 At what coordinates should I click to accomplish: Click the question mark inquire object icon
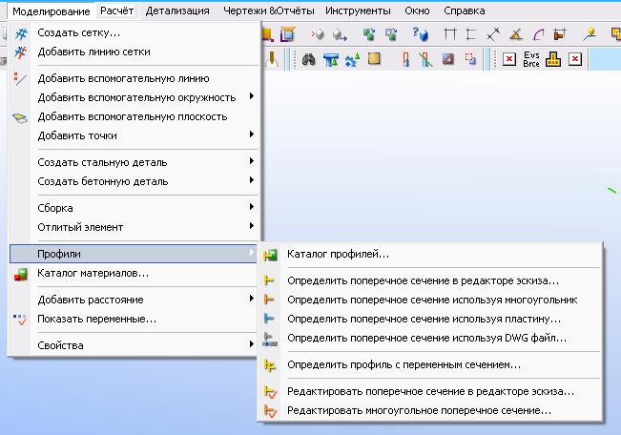[420, 34]
